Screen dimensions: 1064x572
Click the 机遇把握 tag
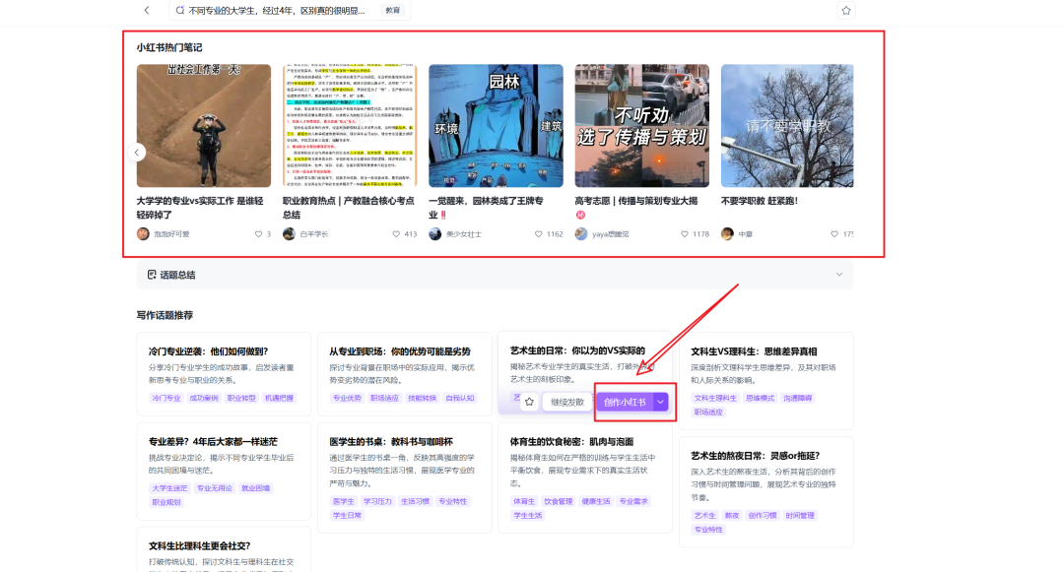279,398
